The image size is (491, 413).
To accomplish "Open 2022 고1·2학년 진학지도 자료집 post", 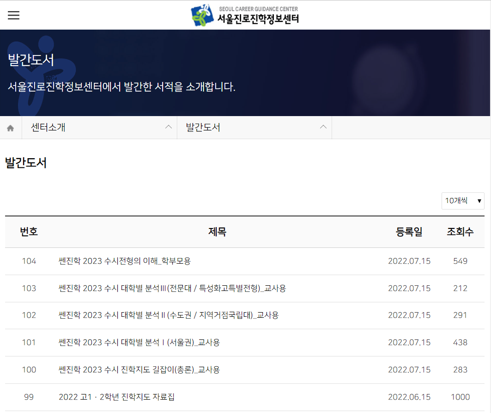I will pyautogui.click(x=116, y=397).
